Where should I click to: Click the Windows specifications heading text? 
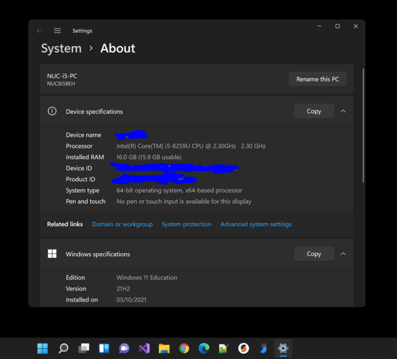(x=98, y=254)
